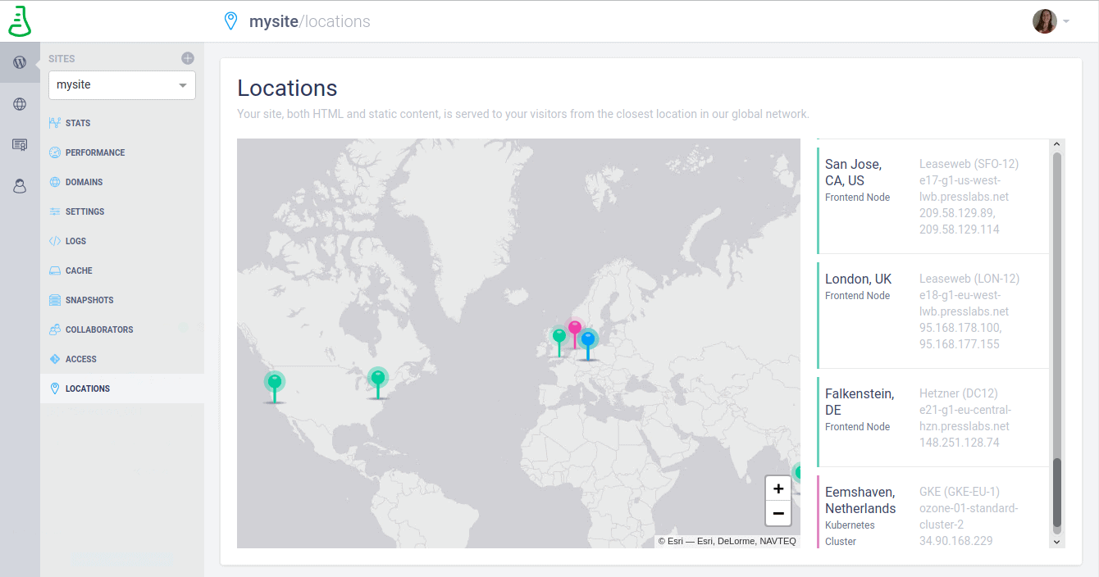The width and height of the screenshot is (1099, 577).
Task: Click mysite breadcrumb link in header
Action: pos(273,21)
